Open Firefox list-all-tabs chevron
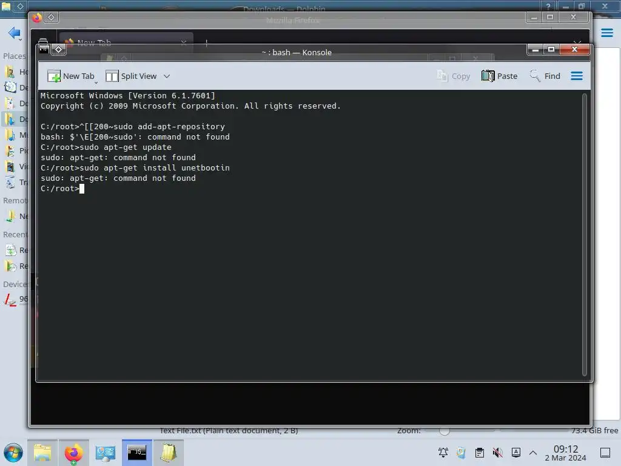This screenshot has height=466, width=621. [577, 42]
